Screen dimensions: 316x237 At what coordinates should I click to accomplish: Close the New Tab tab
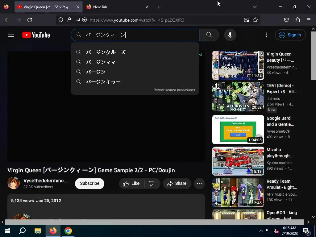coord(147,7)
